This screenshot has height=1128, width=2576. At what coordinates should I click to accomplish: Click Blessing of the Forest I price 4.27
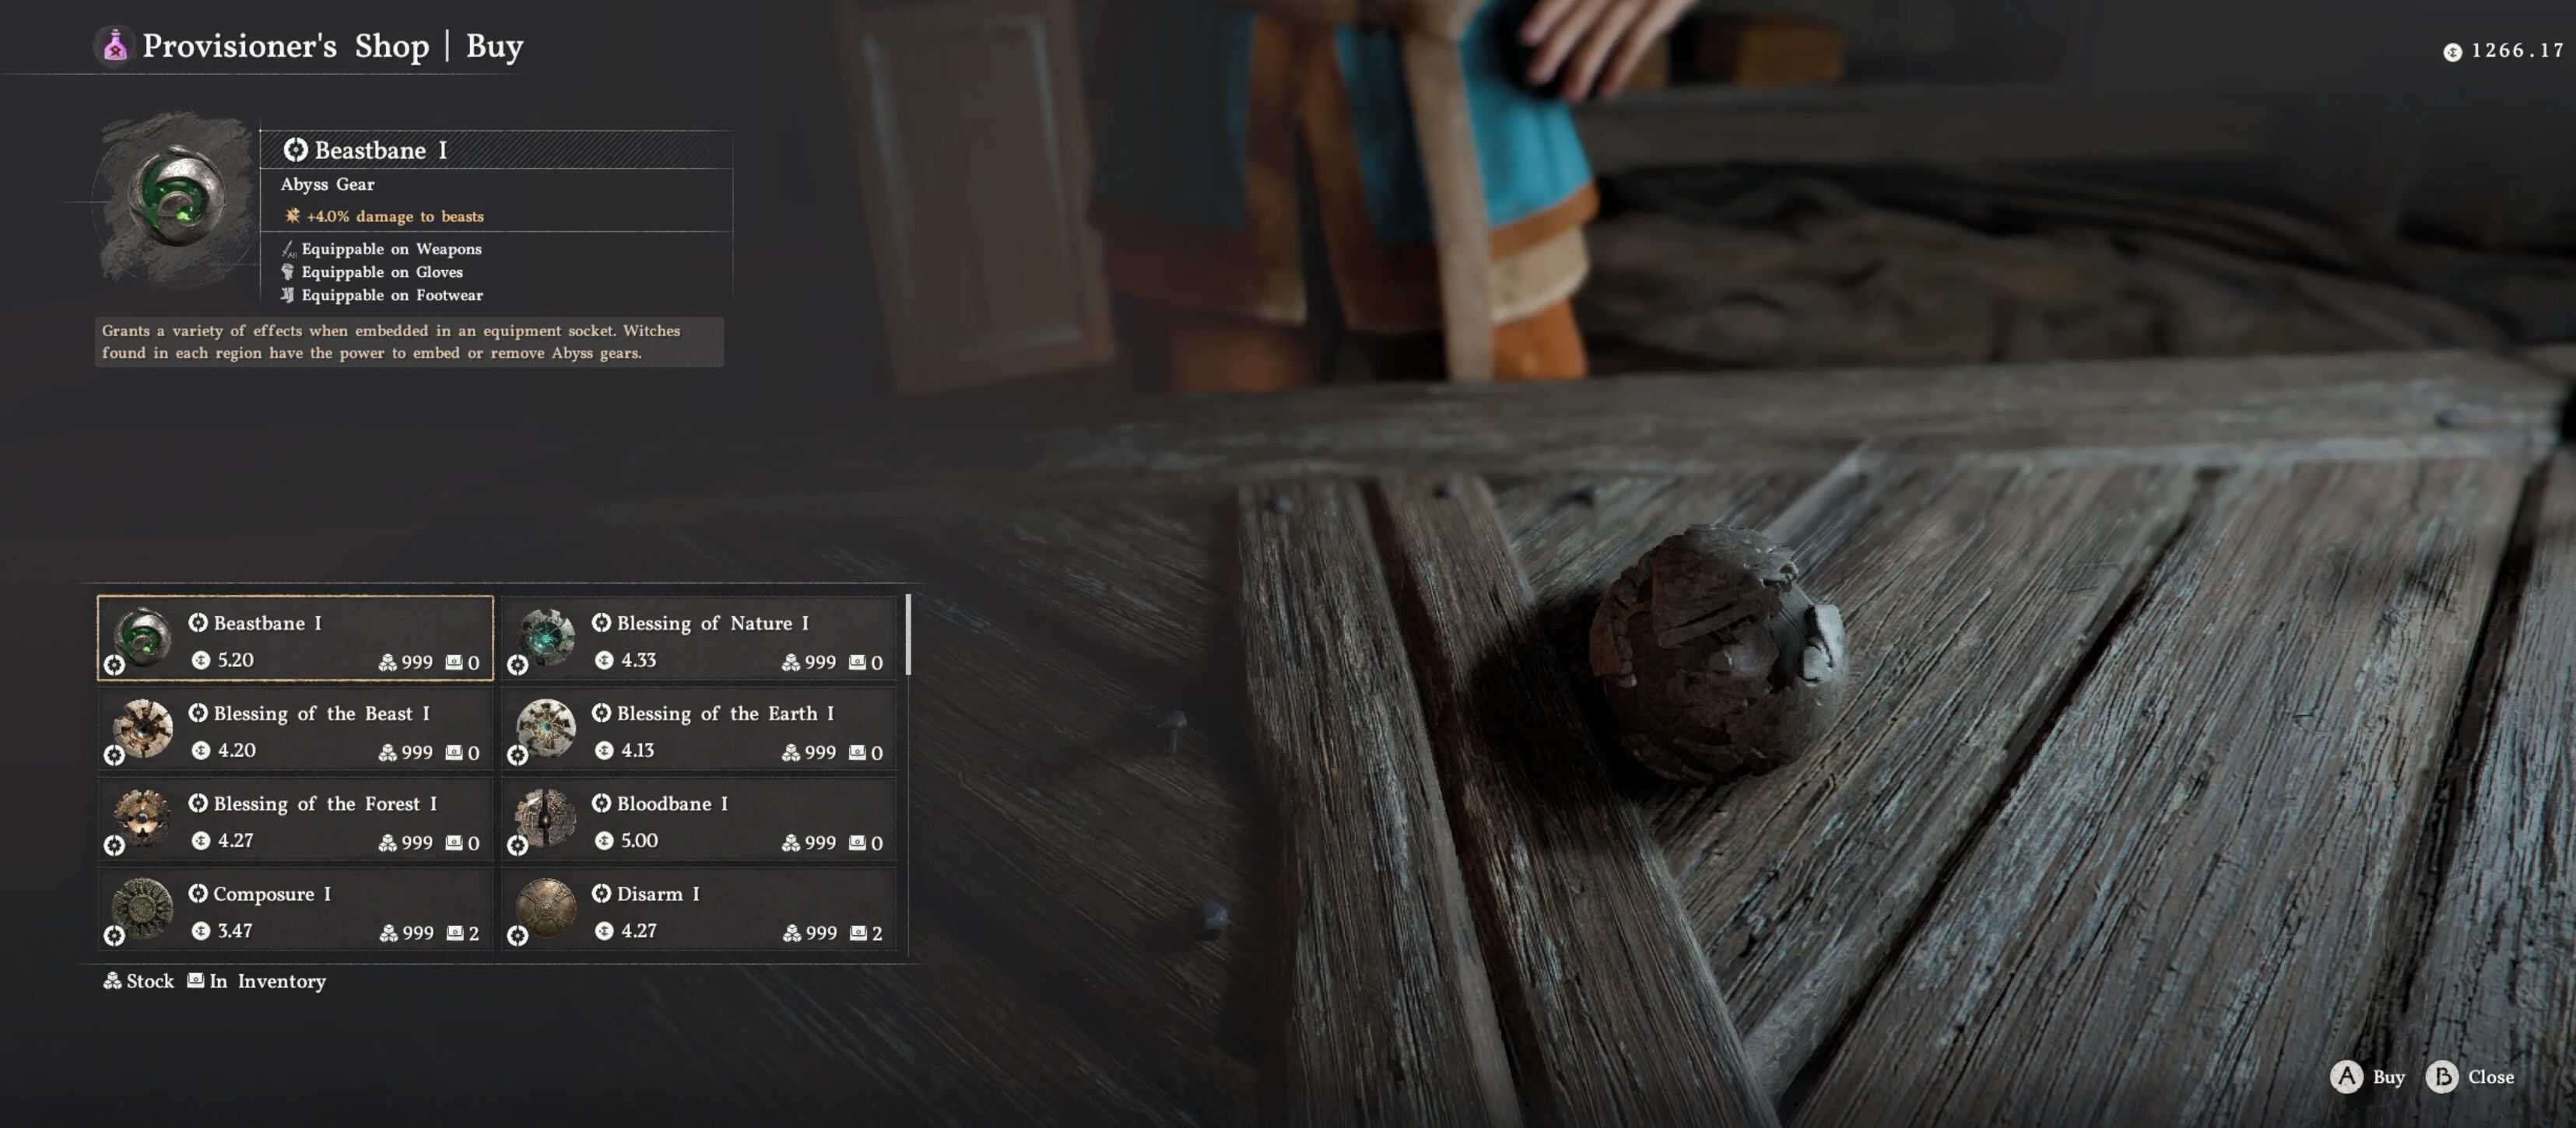(236, 840)
